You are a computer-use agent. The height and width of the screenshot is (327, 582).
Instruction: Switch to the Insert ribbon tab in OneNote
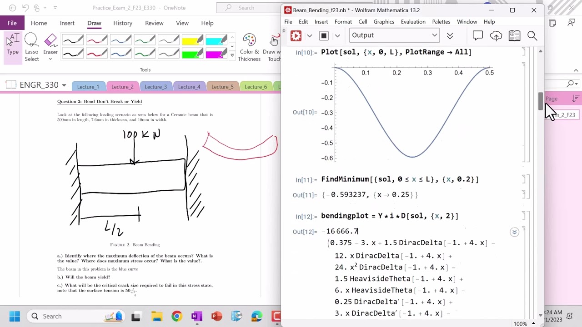tap(67, 23)
